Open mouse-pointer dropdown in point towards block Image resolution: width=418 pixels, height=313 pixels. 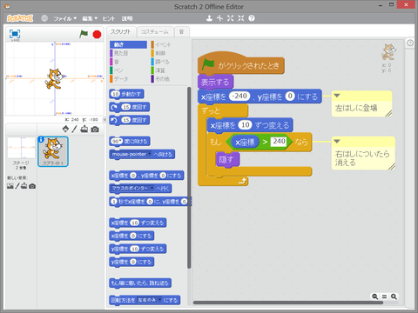150,154
